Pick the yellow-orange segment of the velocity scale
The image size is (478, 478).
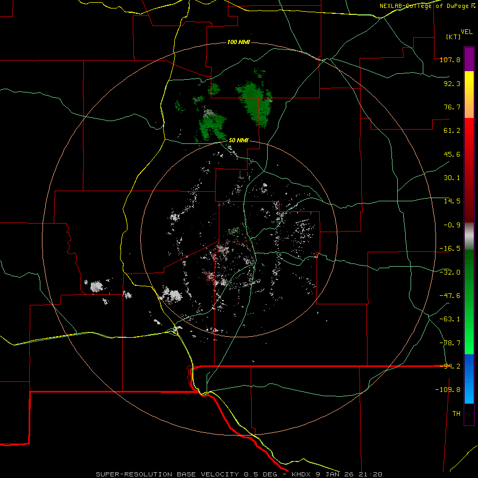tap(469, 95)
